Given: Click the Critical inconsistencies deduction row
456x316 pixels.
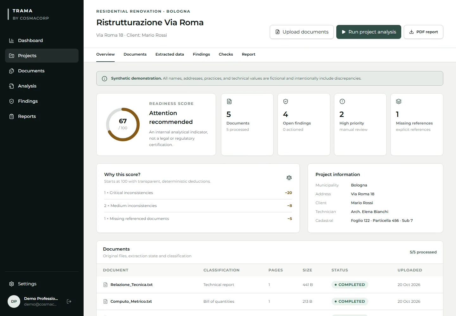Looking at the screenshot, I should (198, 193).
